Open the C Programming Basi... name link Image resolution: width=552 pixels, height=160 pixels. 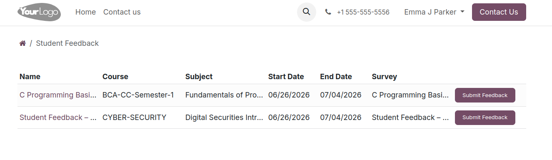pyautogui.click(x=58, y=95)
